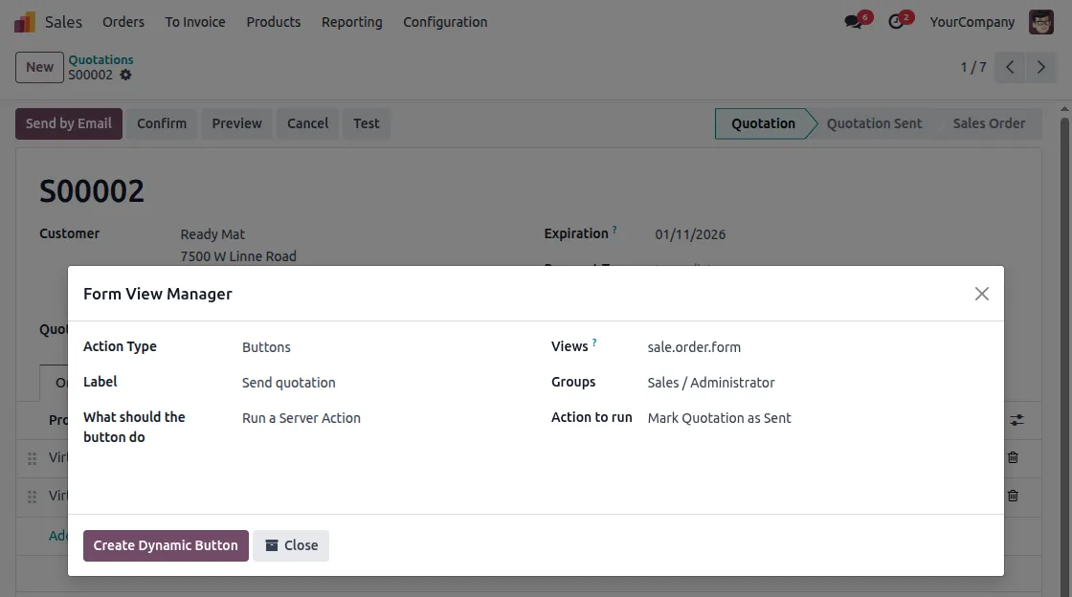Open the Products menu
1072x597 pixels.
coord(273,21)
